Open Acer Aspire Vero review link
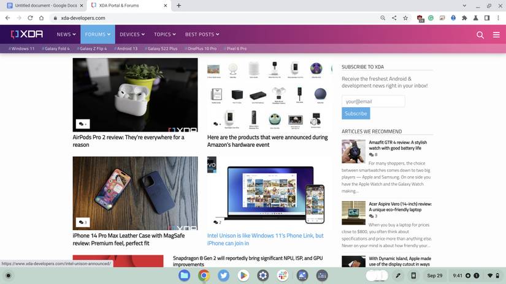 [400, 207]
